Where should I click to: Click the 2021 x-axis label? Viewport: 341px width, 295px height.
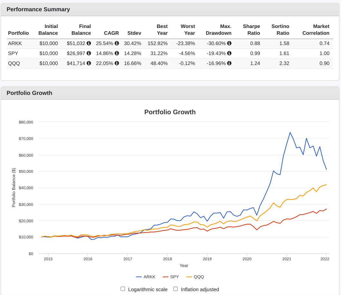(287, 259)
